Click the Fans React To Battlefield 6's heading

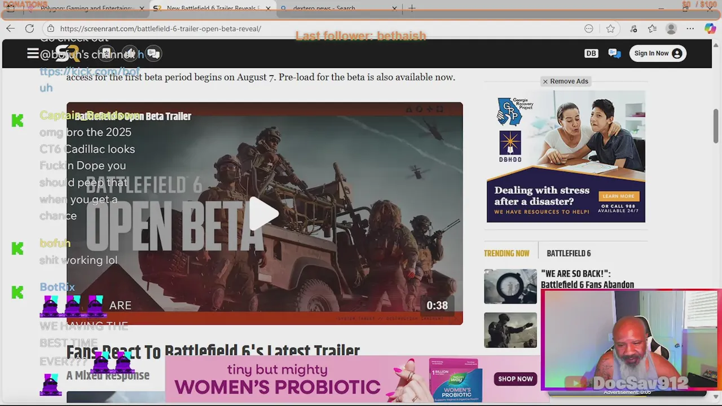(213, 351)
